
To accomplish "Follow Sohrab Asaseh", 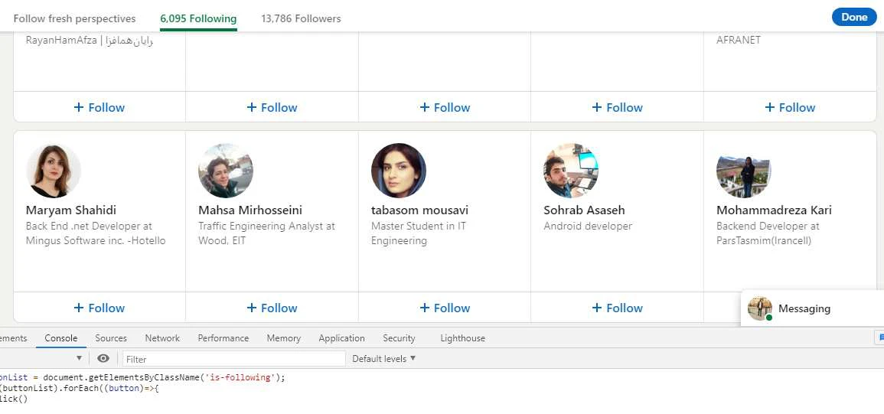I will 617,308.
